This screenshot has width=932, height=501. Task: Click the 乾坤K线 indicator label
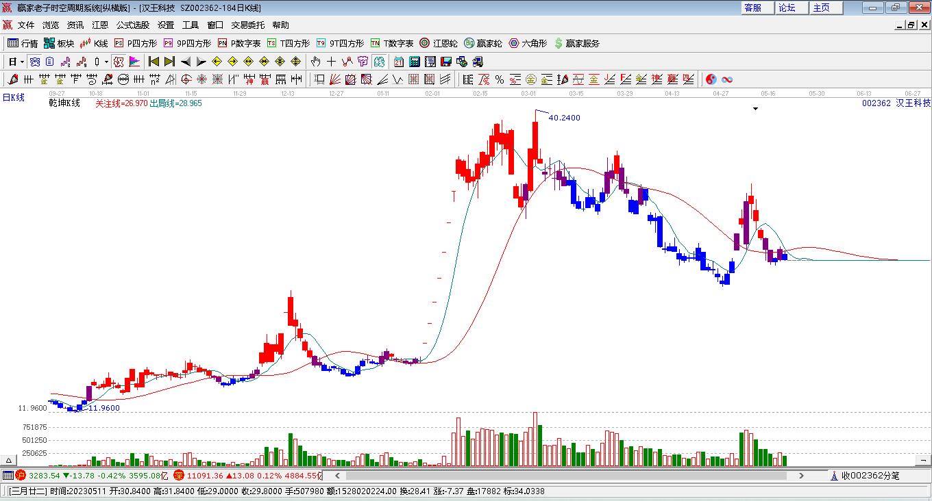[x=64, y=103]
